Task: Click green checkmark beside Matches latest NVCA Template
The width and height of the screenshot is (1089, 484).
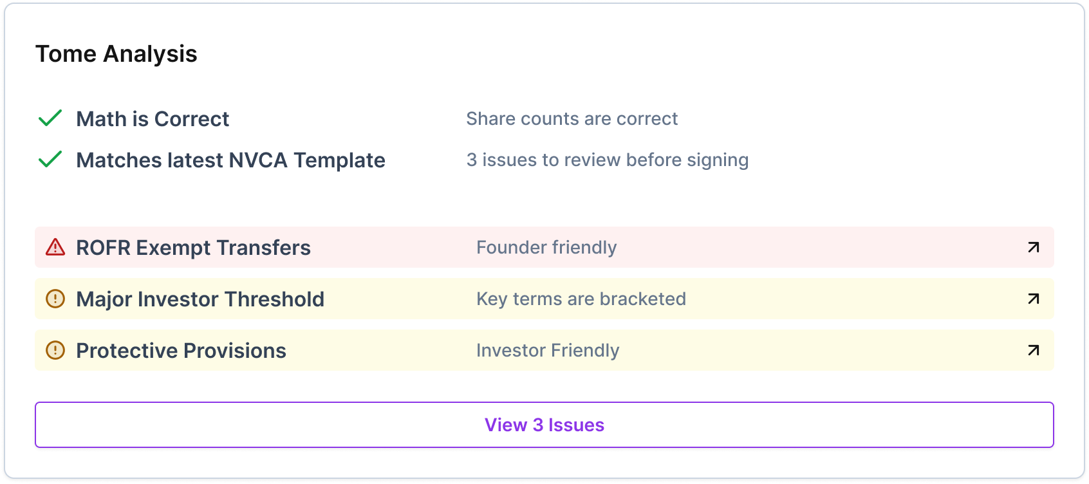Action: pos(50,160)
